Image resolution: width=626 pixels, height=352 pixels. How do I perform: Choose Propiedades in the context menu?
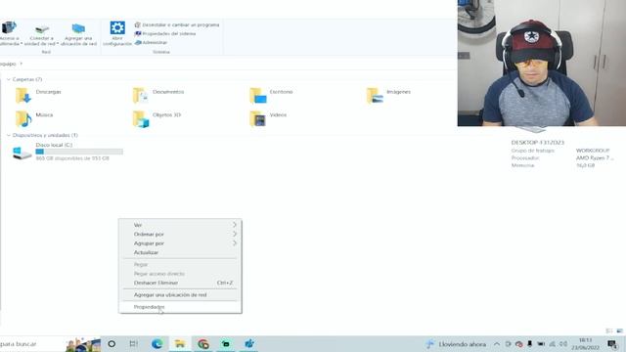(x=180, y=307)
